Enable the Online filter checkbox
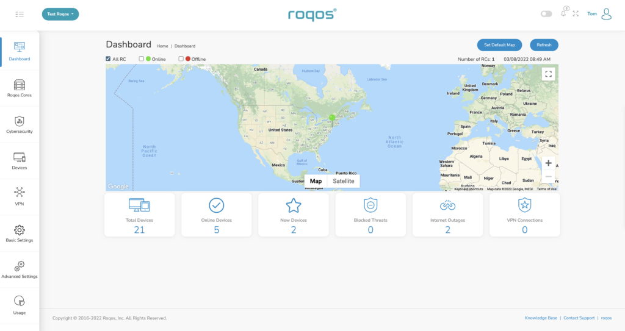Image resolution: width=625 pixels, height=331 pixels. click(x=141, y=59)
